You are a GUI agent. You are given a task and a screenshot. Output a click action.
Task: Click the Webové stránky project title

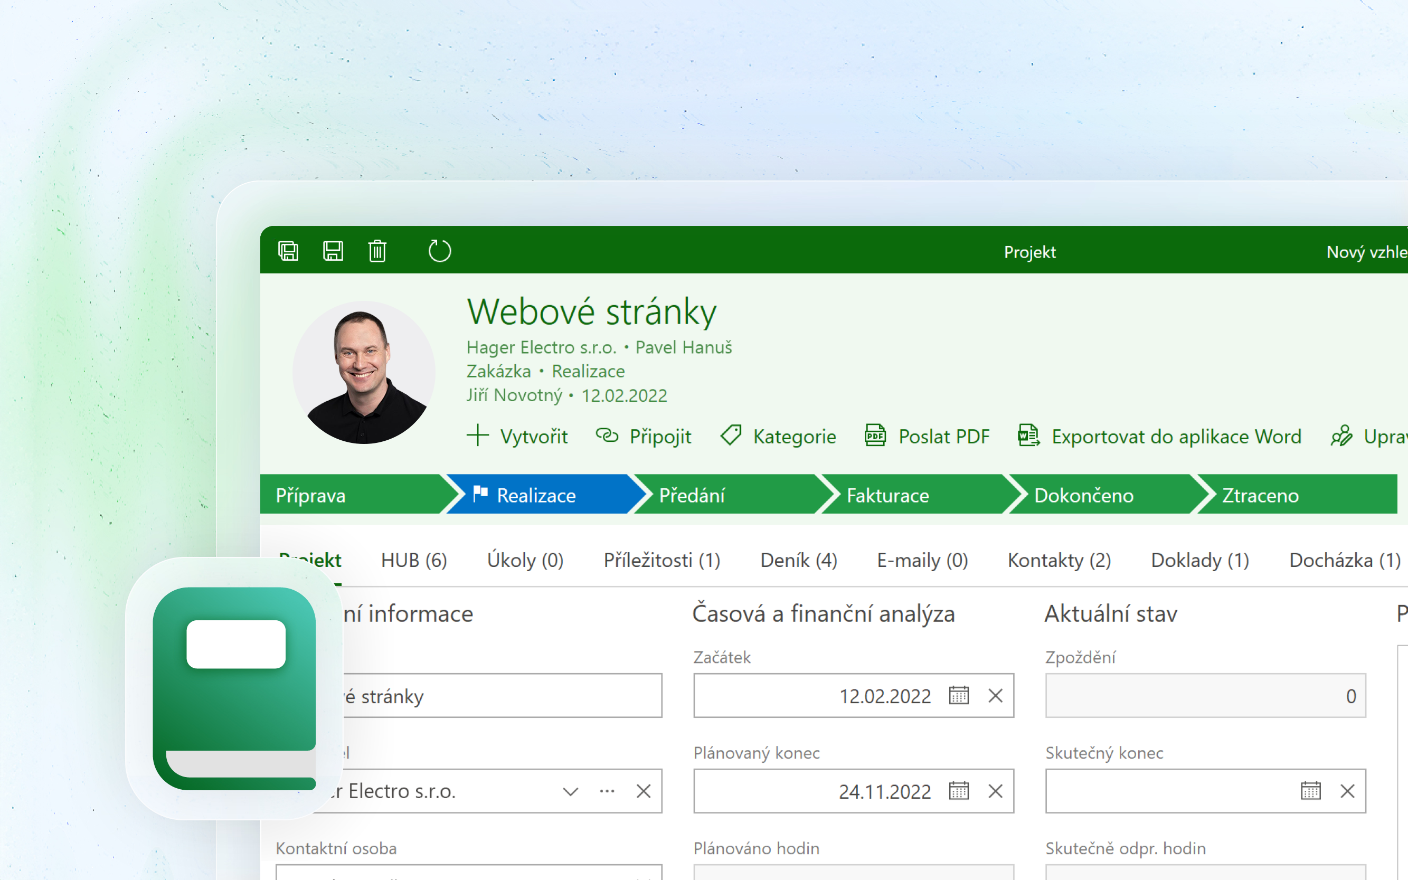pyautogui.click(x=591, y=312)
